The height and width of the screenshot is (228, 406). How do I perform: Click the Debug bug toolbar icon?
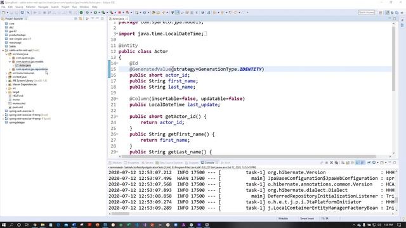click(x=88, y=13)
